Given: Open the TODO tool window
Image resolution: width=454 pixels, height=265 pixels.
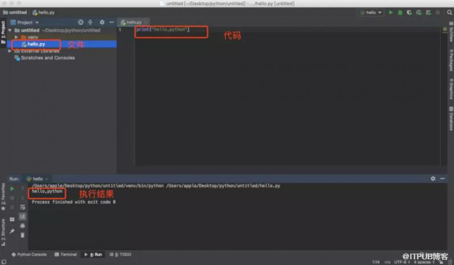Looking at the screenshot, I should tap(120, 254).
